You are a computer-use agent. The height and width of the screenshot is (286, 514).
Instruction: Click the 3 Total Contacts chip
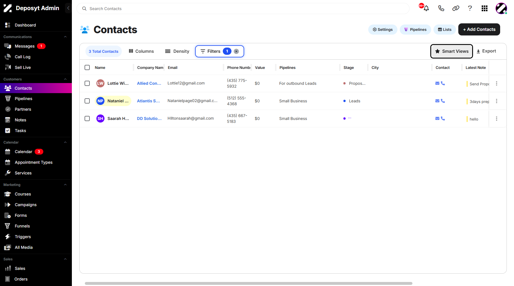104,51
